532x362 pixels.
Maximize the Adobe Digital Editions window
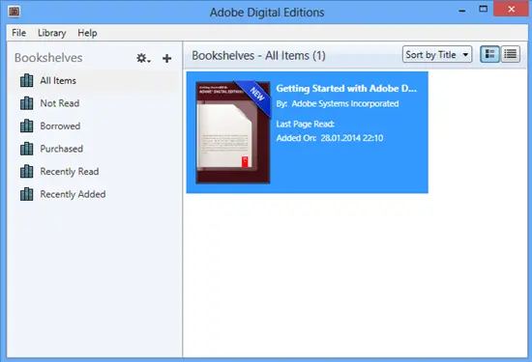pyautogui.click(x=483, y=10)
